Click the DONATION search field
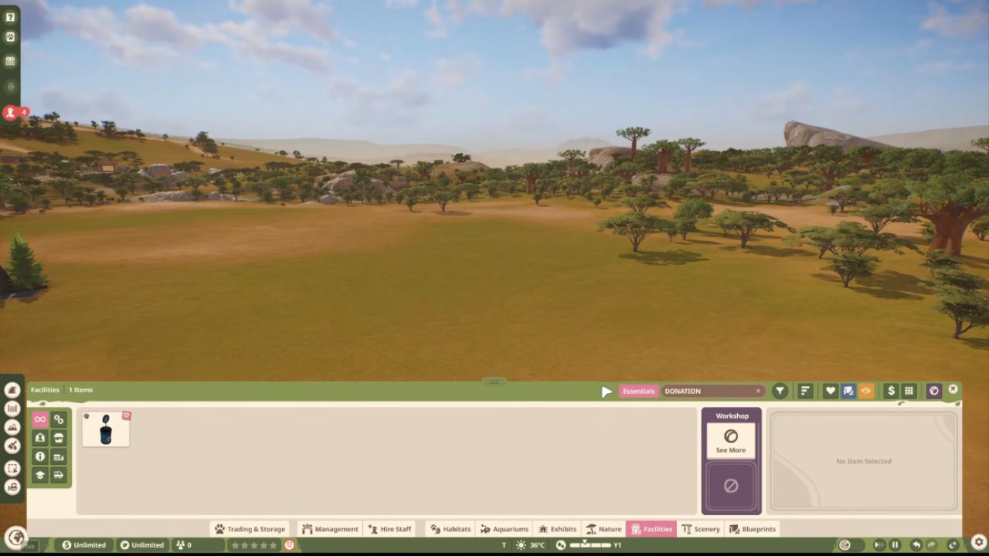Screen dimensions: 989x556 point(713,391)
